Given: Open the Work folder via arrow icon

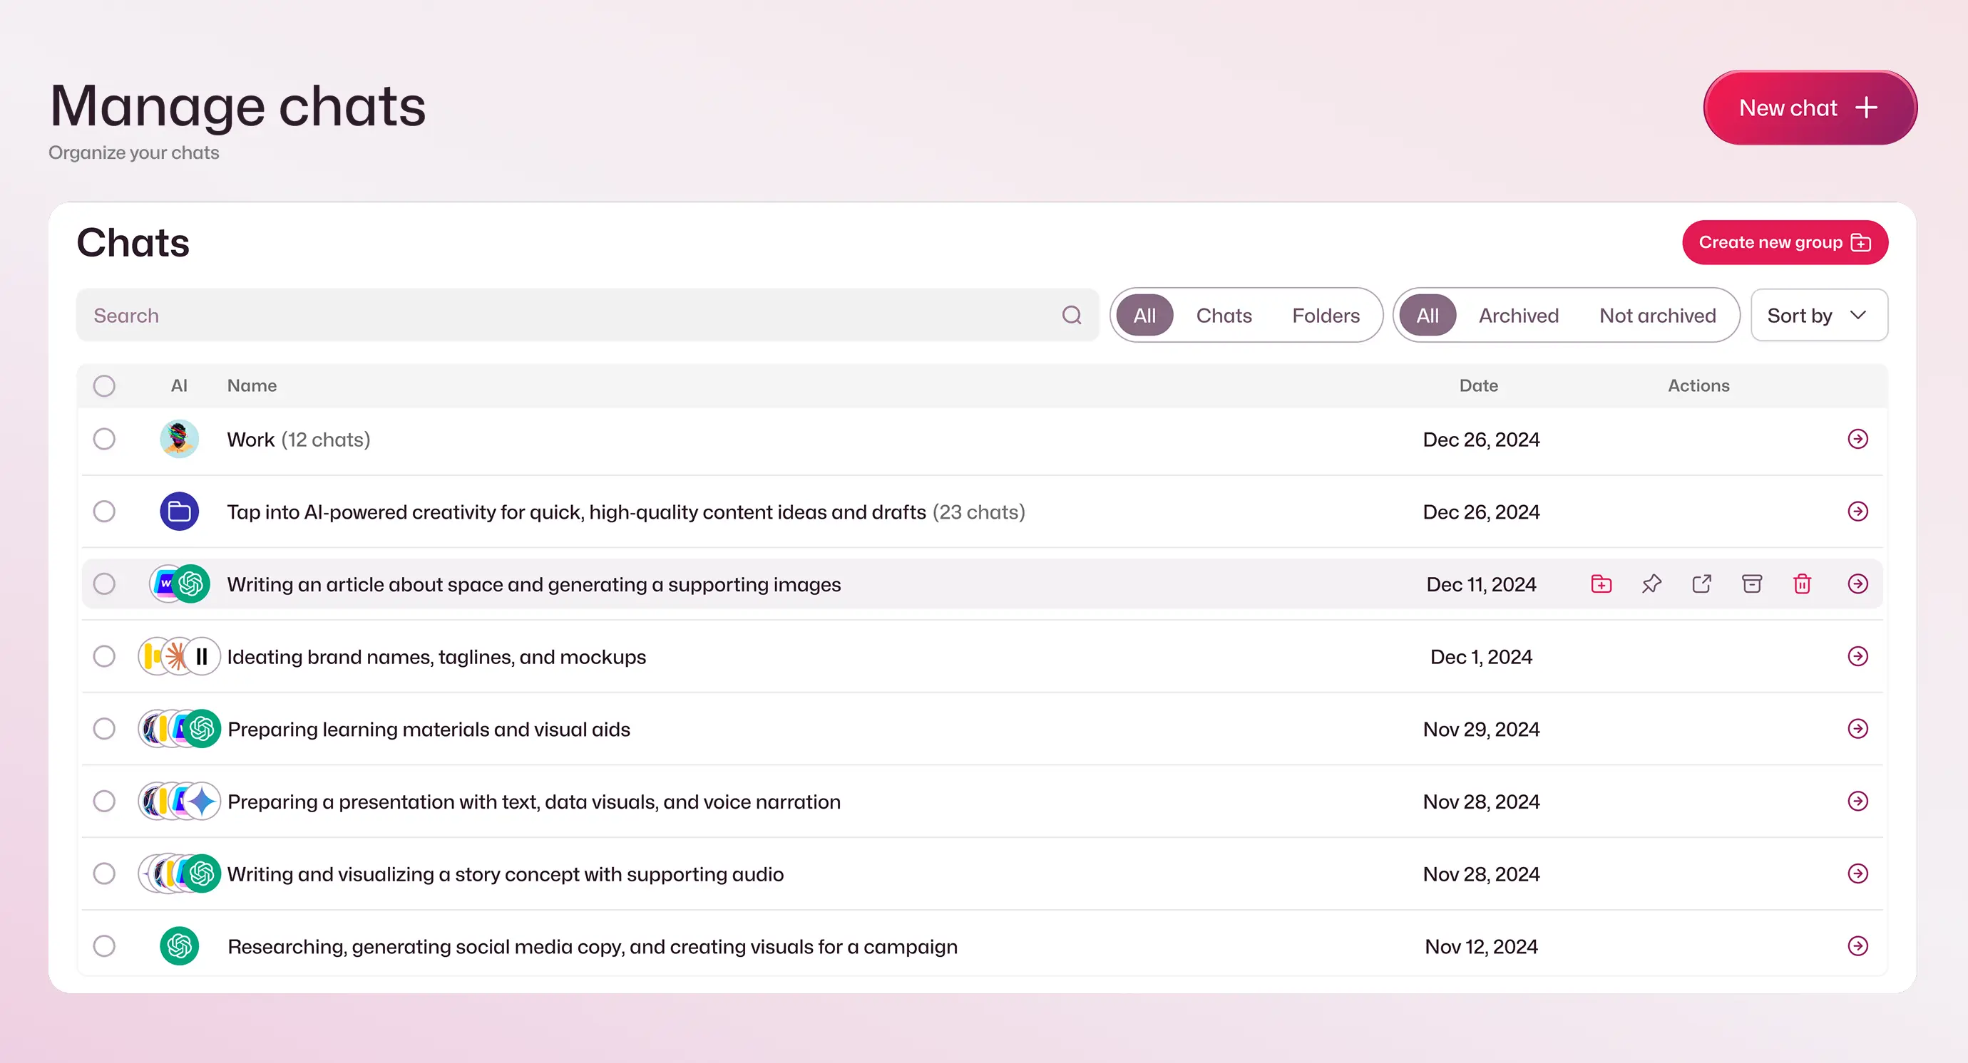Looking at the screenshot, I should pos(1857,439).
